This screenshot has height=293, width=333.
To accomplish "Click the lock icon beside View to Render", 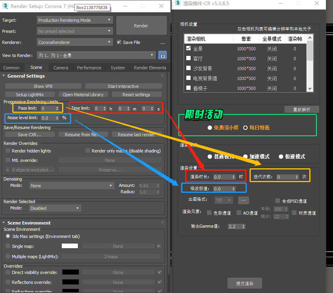I will tap(162, 55).
